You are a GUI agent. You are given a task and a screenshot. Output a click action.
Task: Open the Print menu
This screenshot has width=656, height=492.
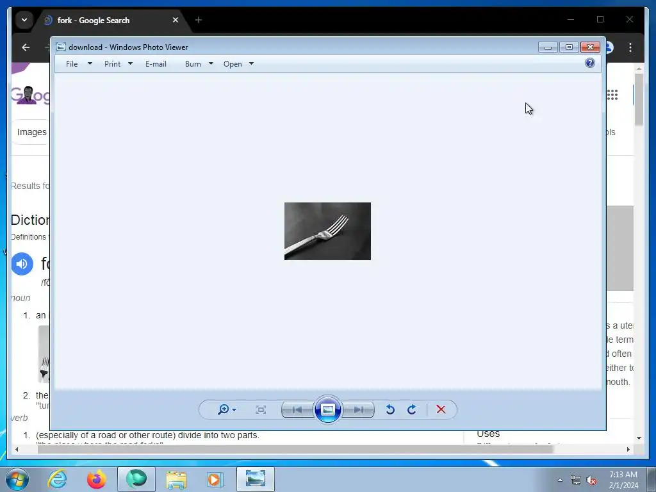click(113, 64)
